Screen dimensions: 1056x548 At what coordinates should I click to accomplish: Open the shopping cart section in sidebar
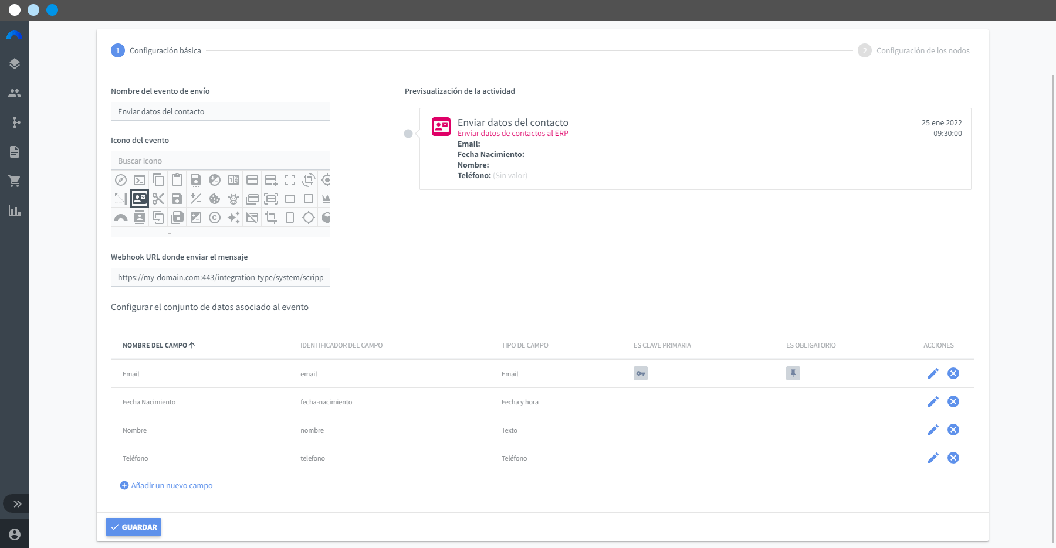click(x=15, y=181)
